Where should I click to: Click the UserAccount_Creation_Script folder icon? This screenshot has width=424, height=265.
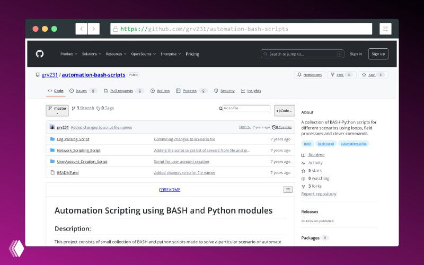pyautogui.click(x=52, y=162)
